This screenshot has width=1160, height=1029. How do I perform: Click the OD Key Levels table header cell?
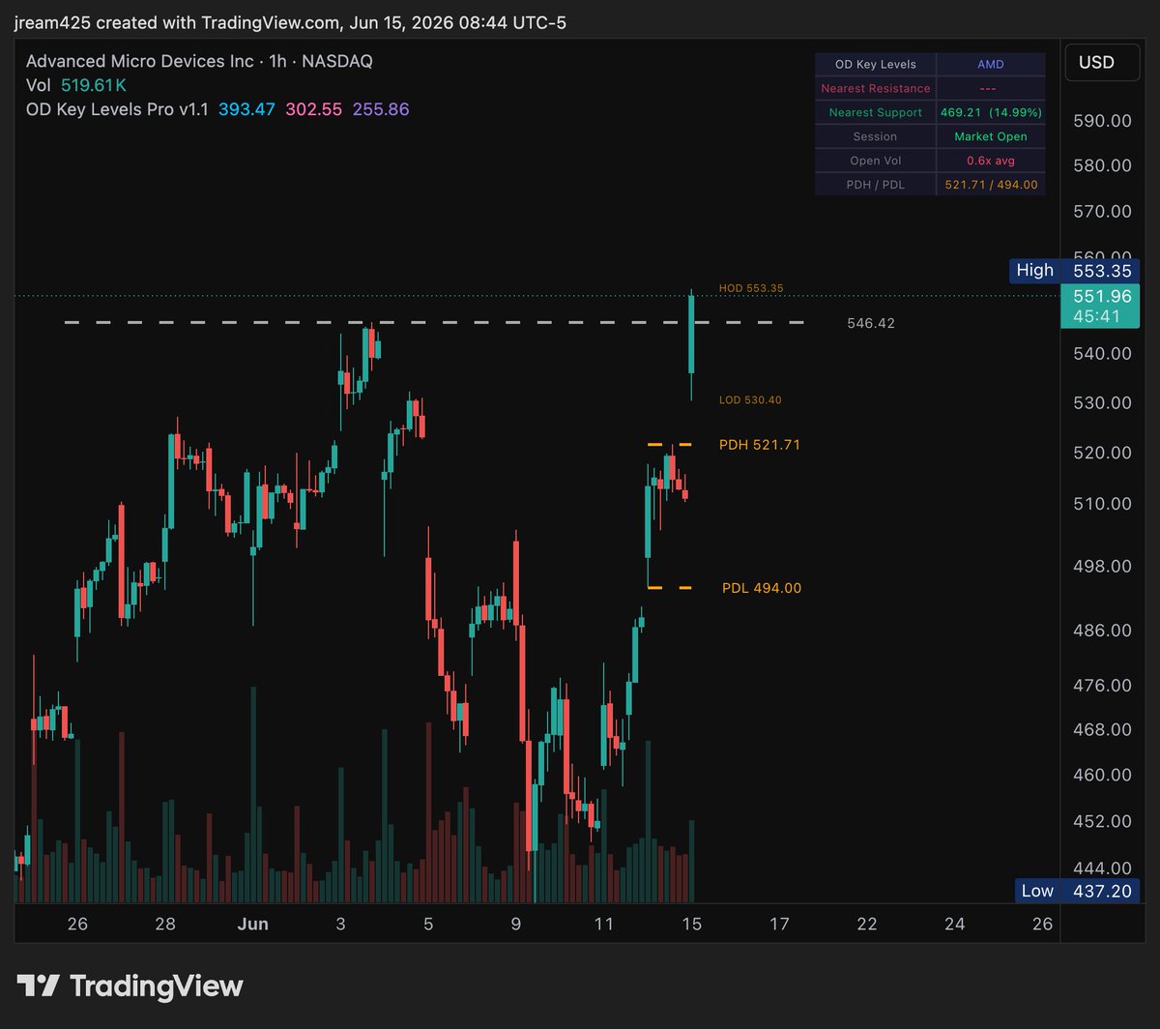(x=876, y=65)
